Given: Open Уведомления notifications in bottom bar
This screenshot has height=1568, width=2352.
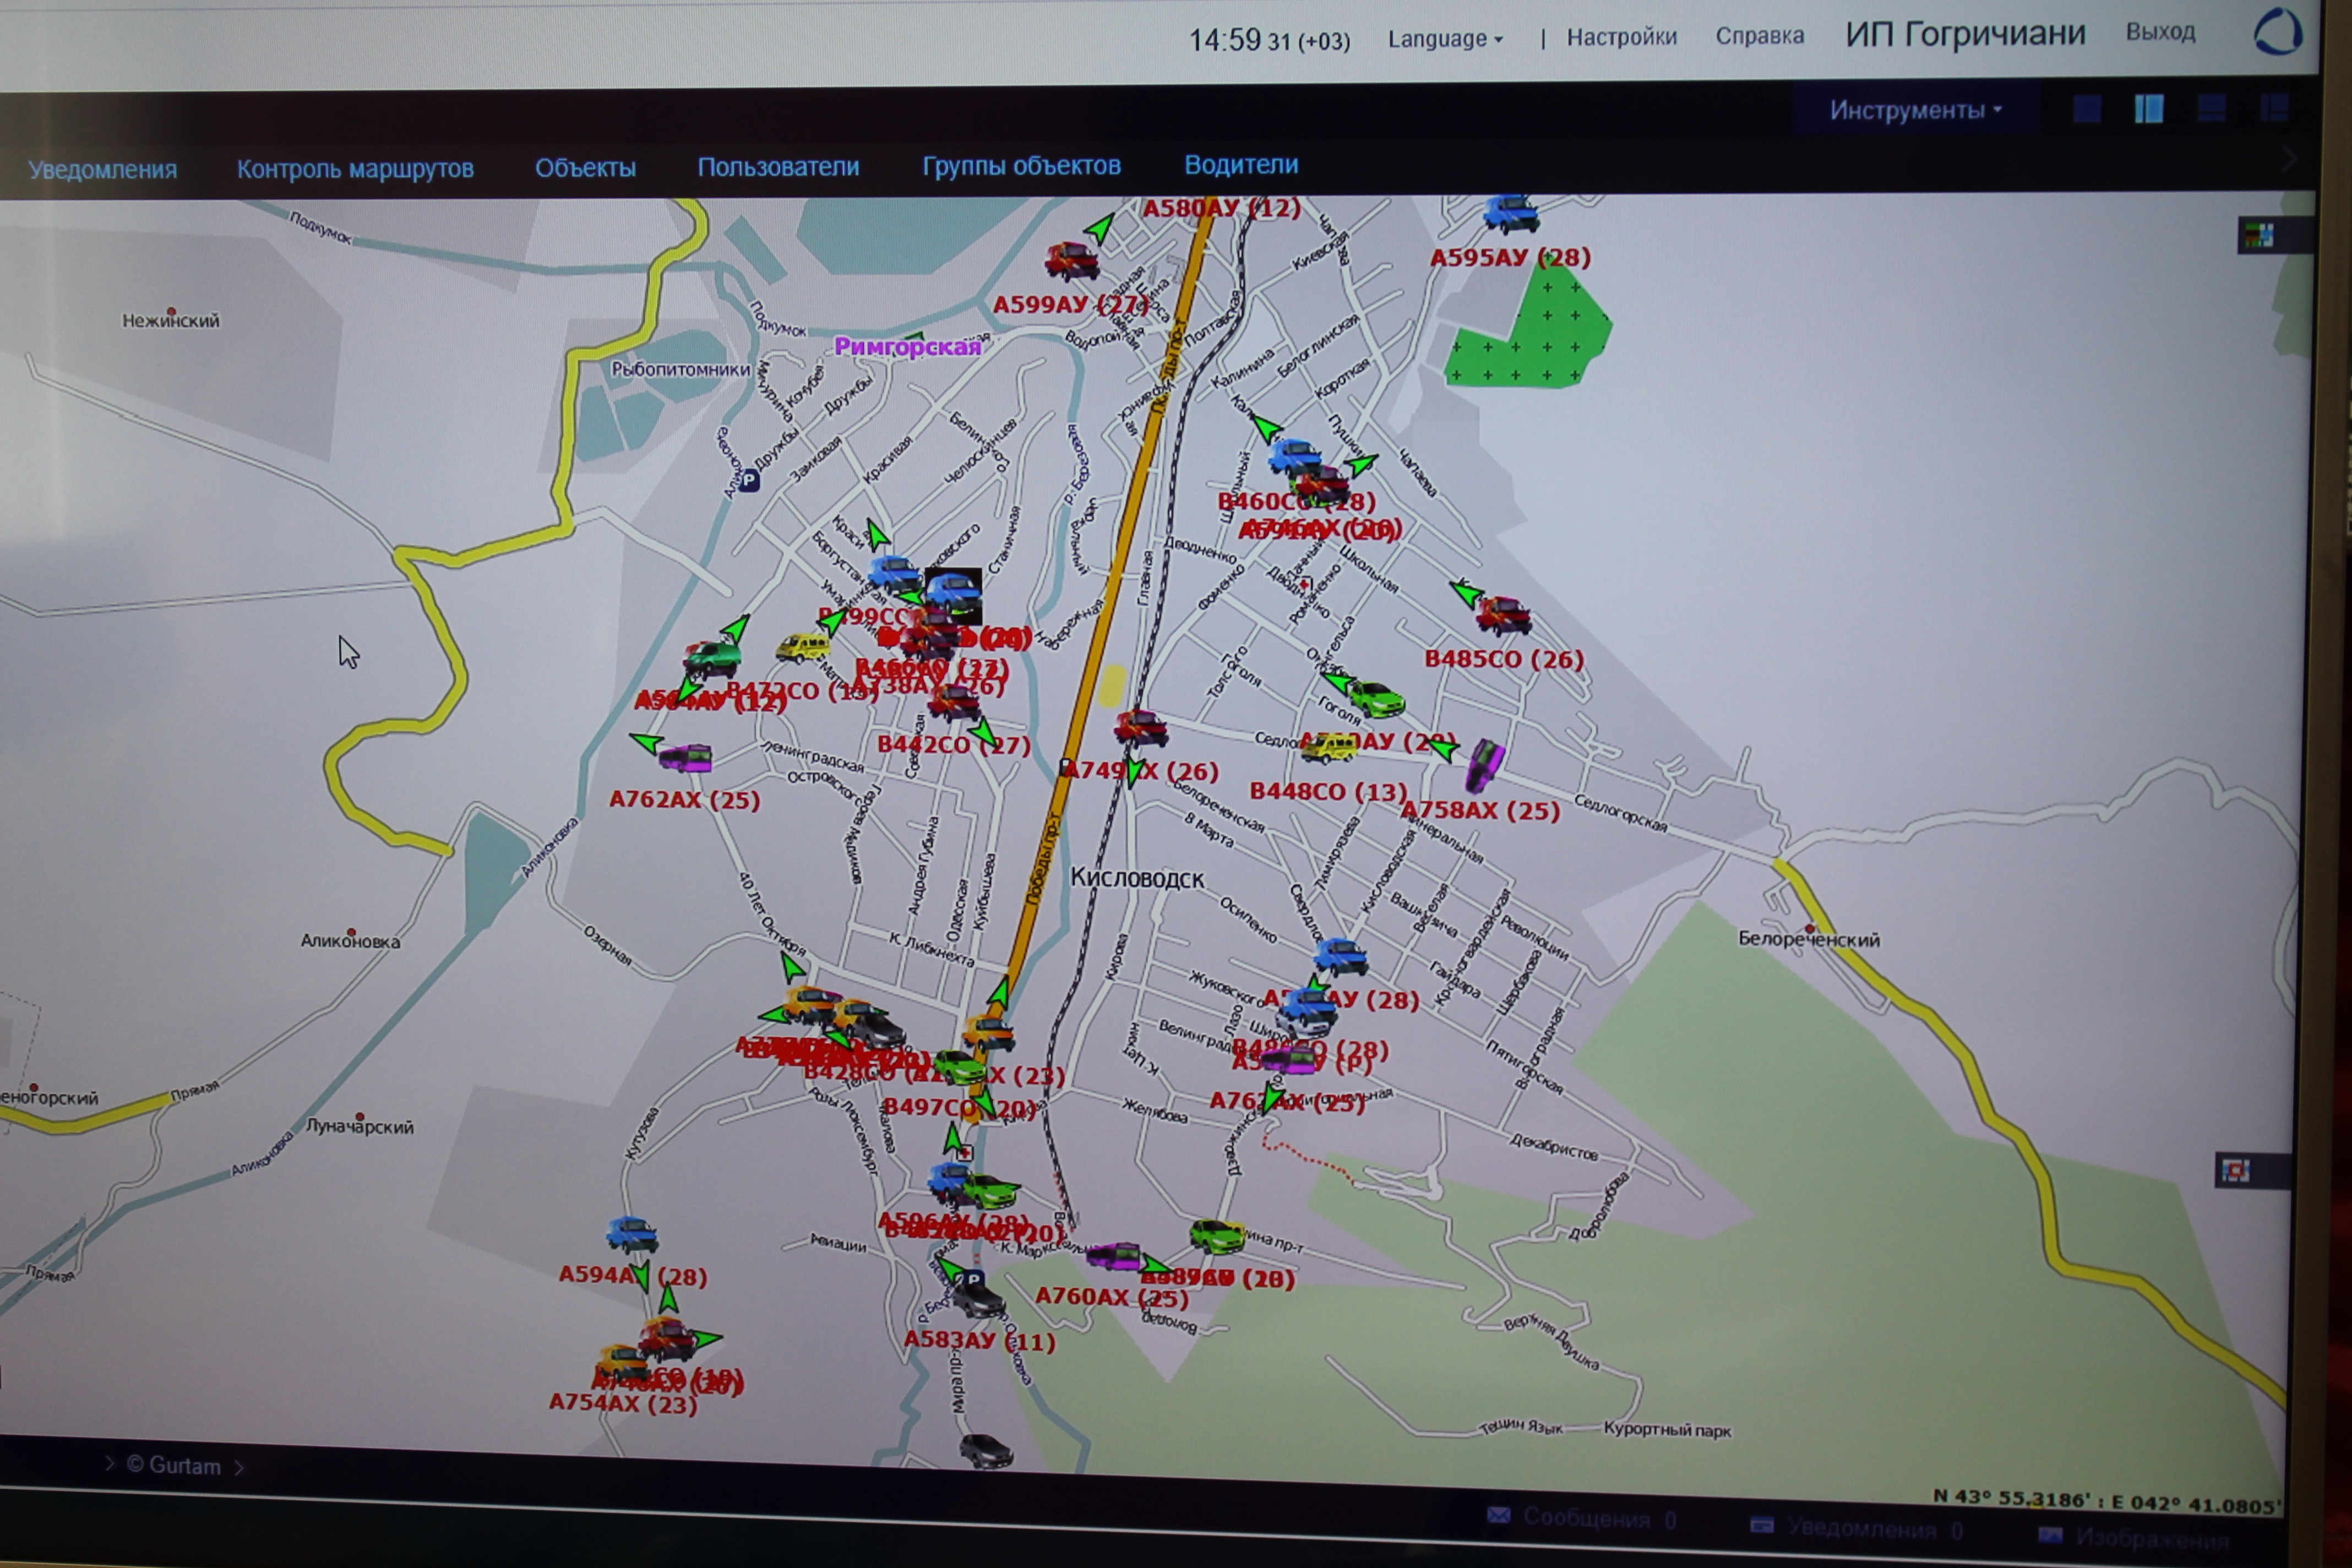Looking at the screenshot, I should pos(1856,1528).
